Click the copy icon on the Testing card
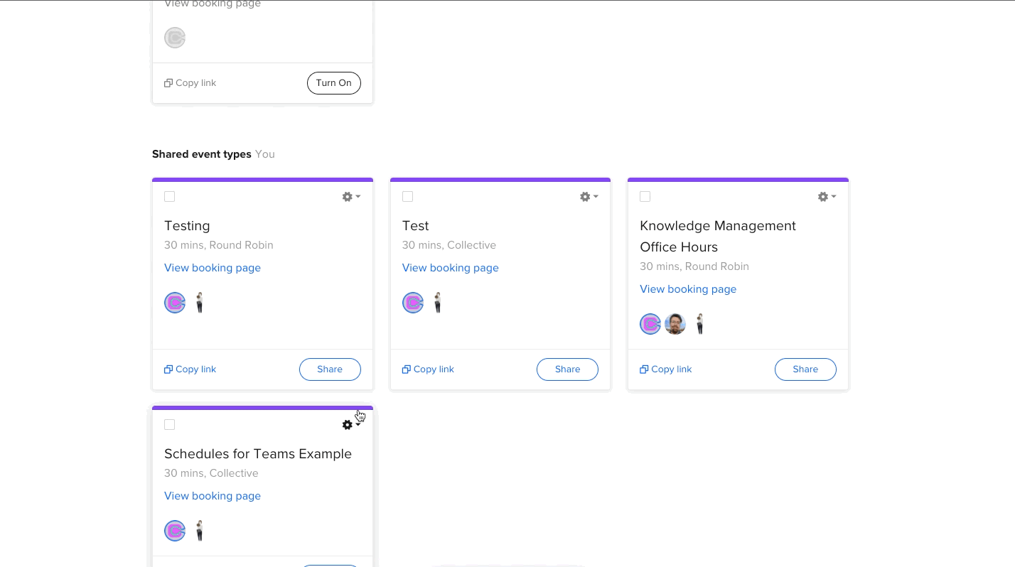 pos(168,369)
